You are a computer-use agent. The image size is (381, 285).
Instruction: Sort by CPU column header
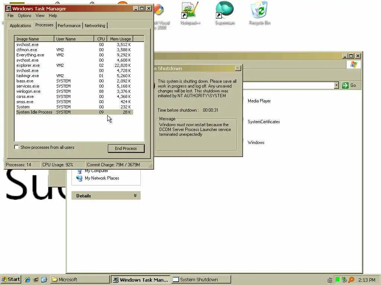click(100, 39)
